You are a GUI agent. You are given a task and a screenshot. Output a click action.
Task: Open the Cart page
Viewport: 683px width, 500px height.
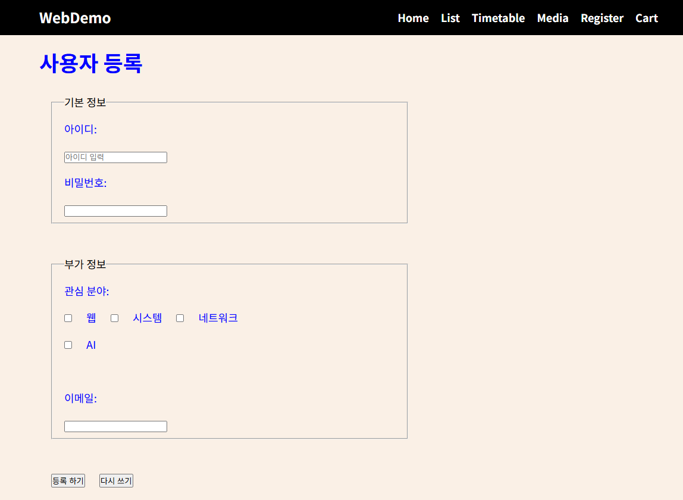[x=646, y=18]
